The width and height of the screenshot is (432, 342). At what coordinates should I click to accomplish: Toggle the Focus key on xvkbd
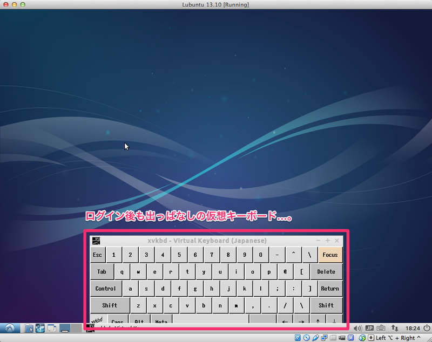pos(330,255)
